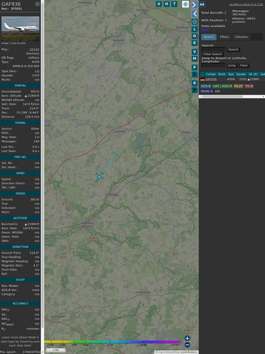The height and width of the screenshot is (354, 265).
Task: Close the GAF936 aircraft info panel
Action: [38, 4]
